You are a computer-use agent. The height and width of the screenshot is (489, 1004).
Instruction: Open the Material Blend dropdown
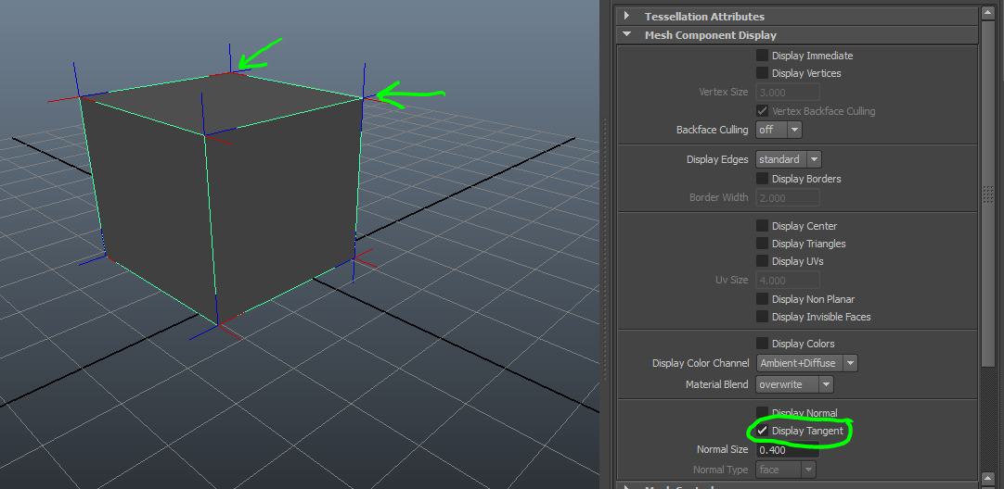tap(794, 384)
